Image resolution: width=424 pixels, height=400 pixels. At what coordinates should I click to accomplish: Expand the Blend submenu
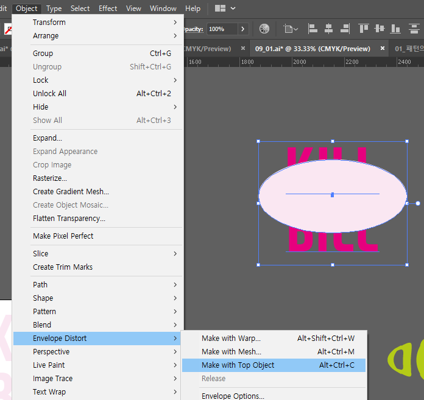tap(97, 325)
